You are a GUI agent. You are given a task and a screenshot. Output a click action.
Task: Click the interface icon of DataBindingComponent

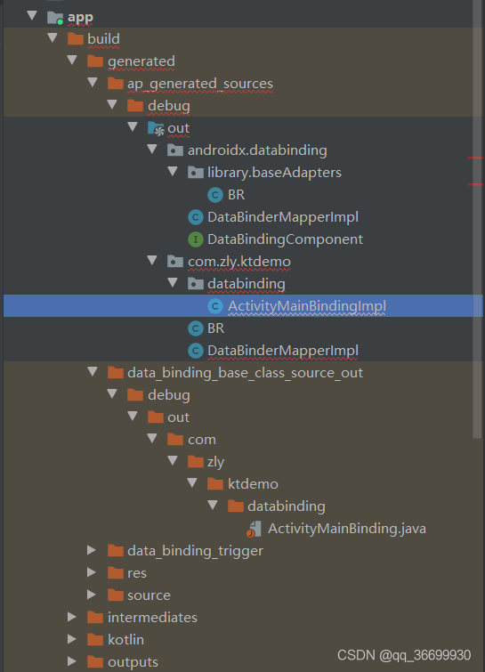click(x=196, y=239)
